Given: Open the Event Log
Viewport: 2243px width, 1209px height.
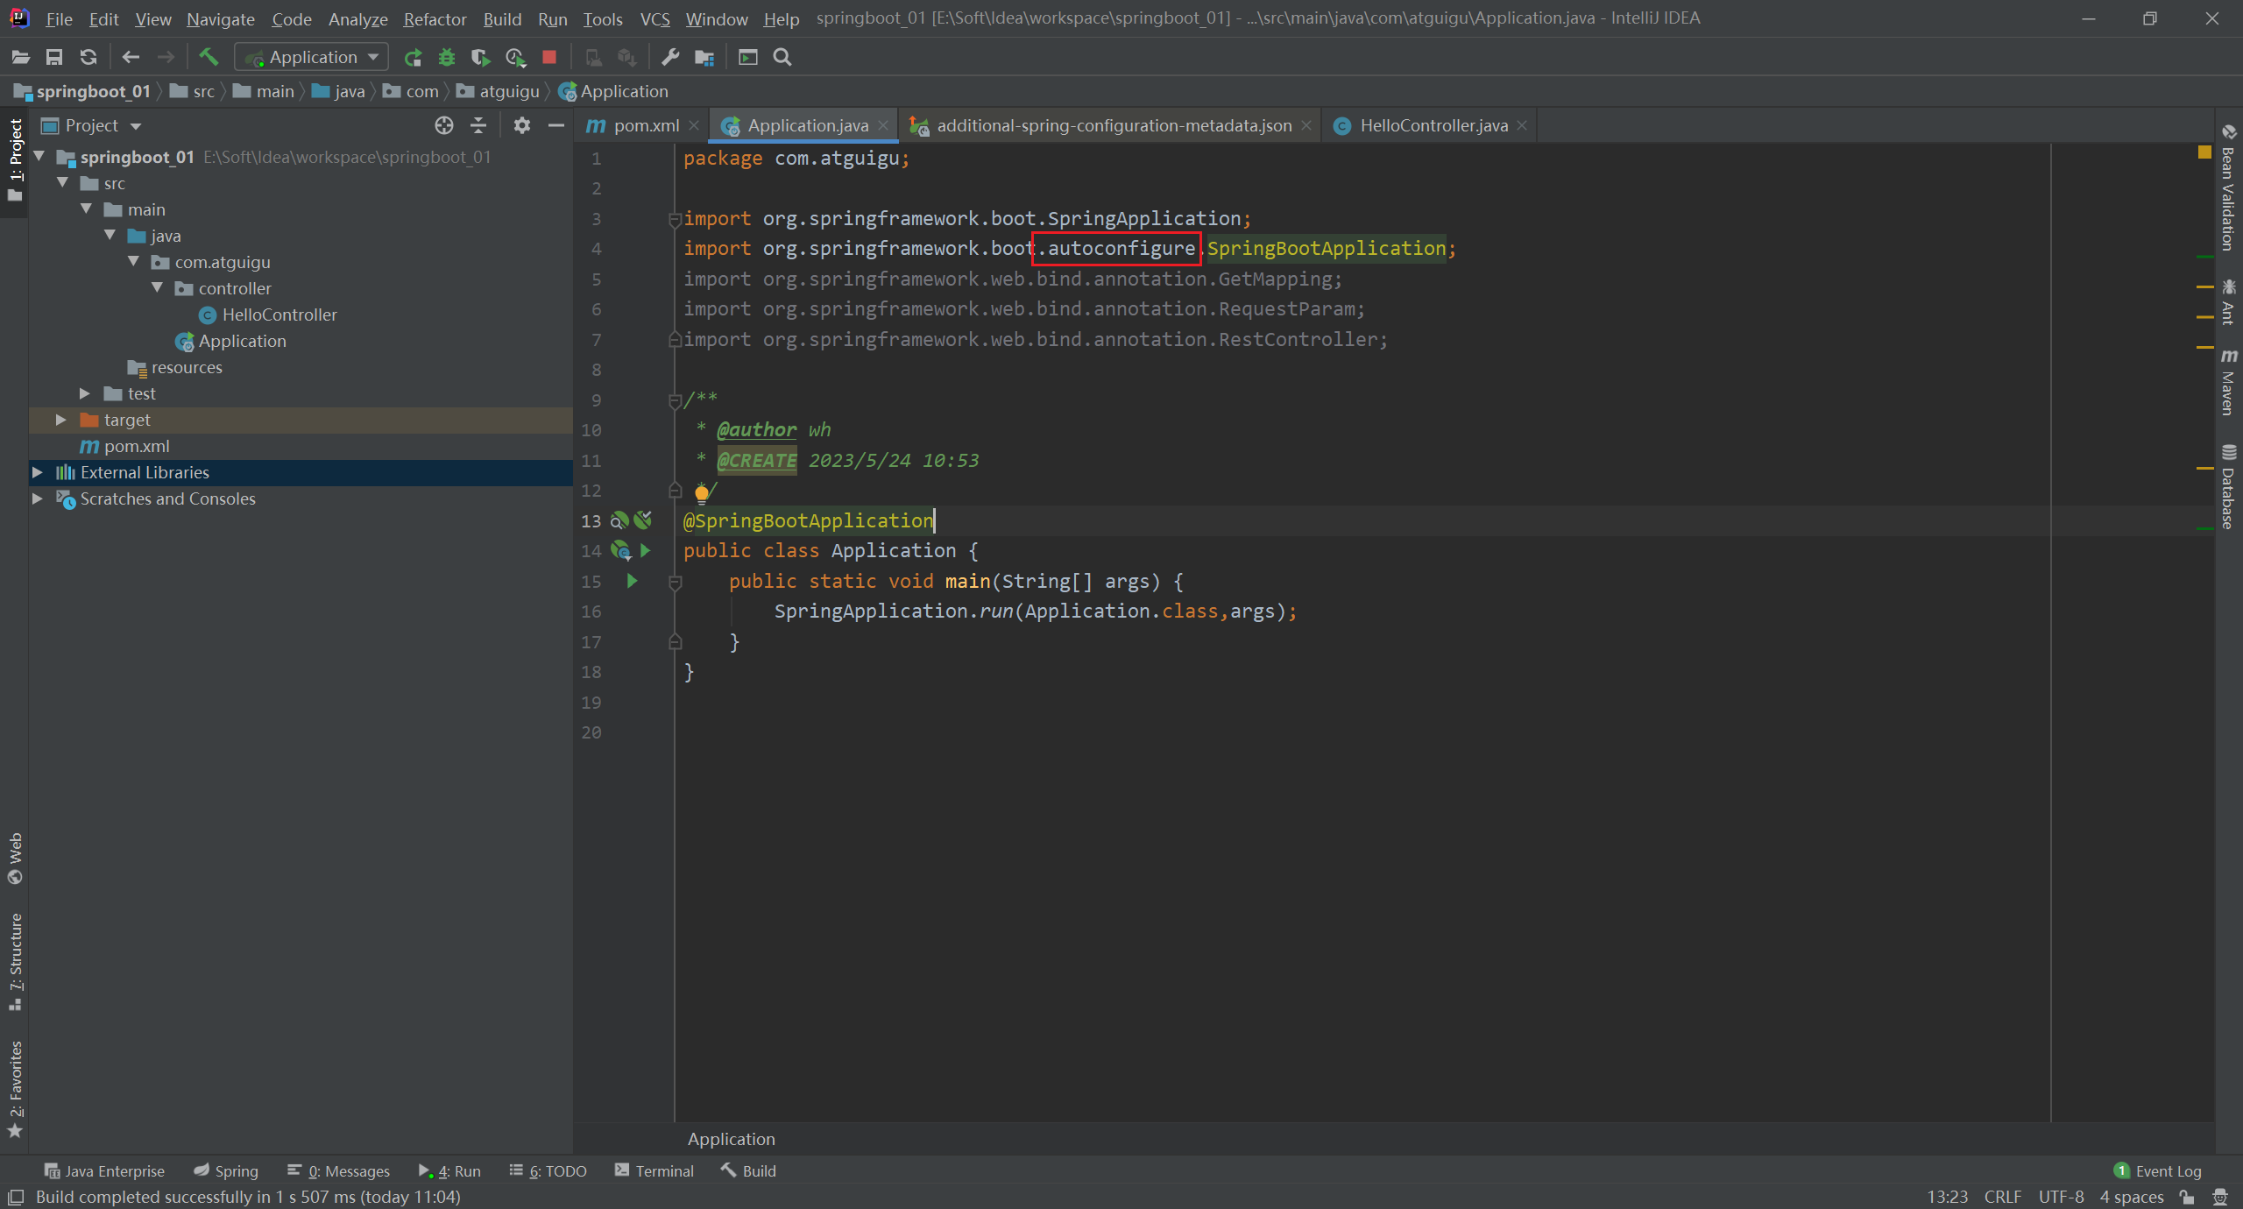Looking at the screenshot, I should pos(2157,1170).
